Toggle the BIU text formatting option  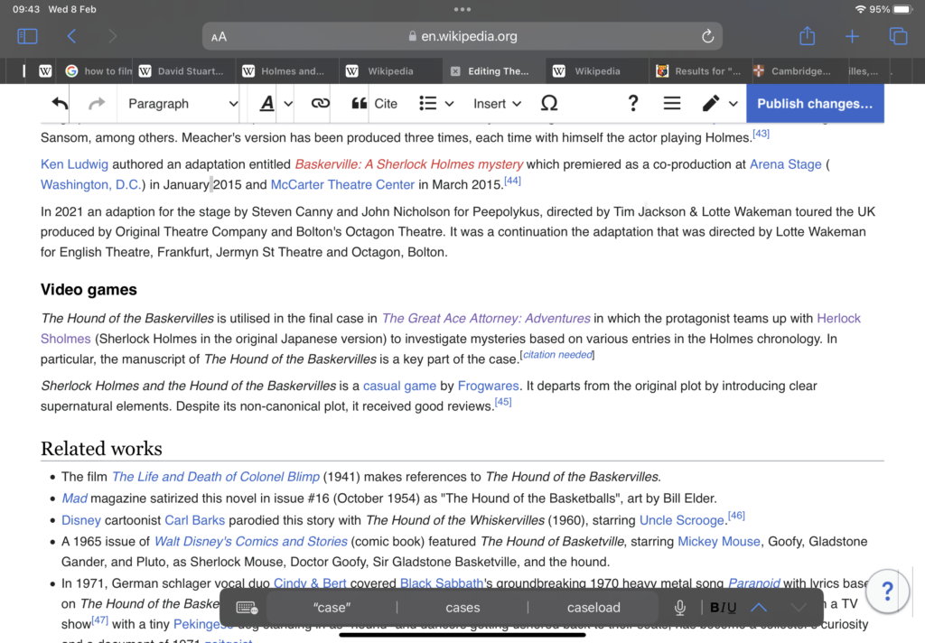pyautogui.click(x=723, y=608)
